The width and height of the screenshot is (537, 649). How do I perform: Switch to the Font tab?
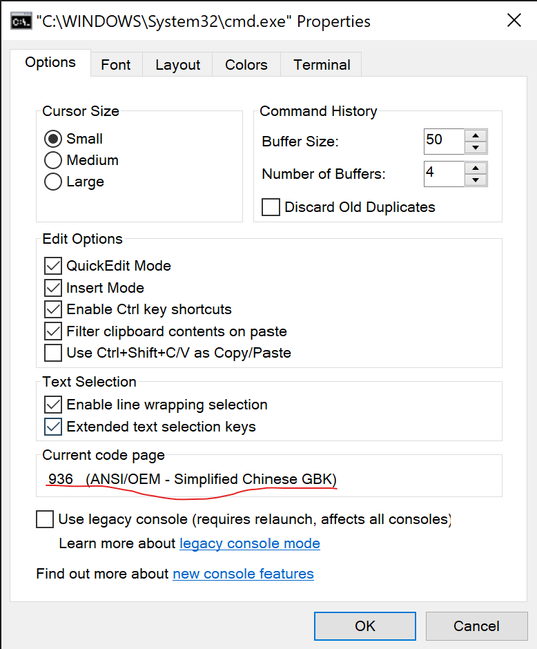click(115, 65)
